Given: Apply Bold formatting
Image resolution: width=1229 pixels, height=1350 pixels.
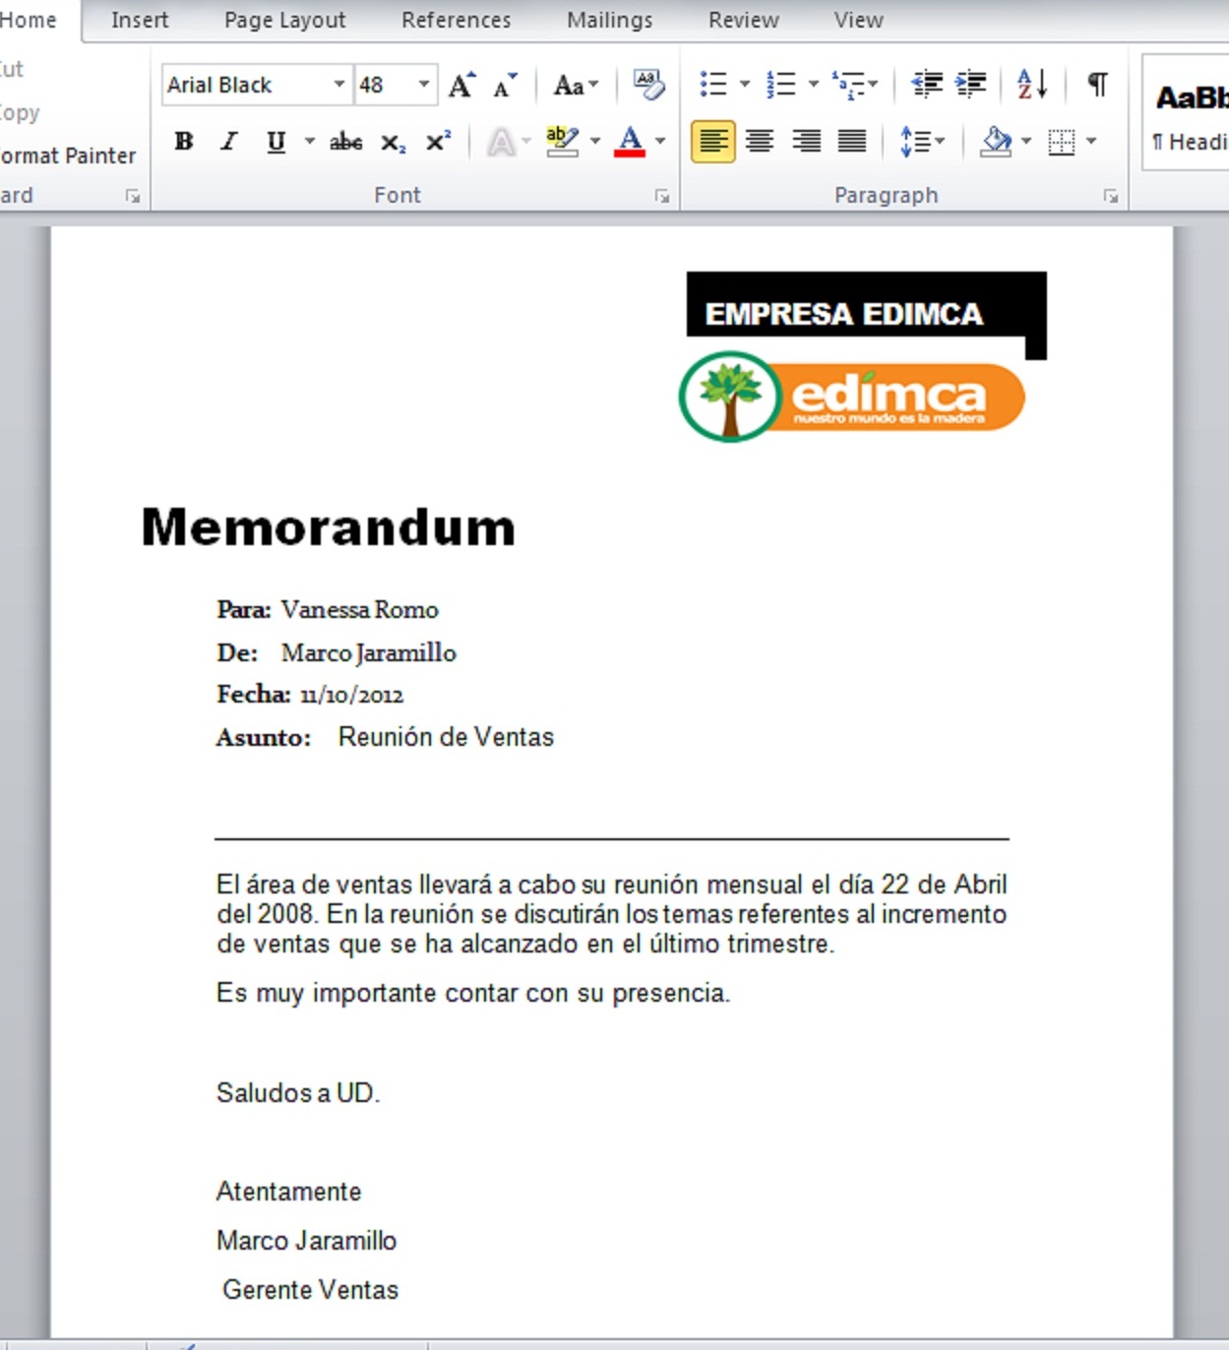Looking at the screenshot, I should [183, 141].
